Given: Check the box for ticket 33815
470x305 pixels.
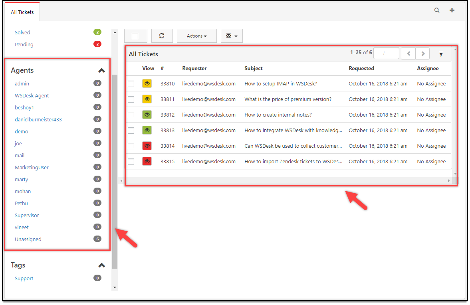Looking at the screenshot, I should tap(131, 162).
